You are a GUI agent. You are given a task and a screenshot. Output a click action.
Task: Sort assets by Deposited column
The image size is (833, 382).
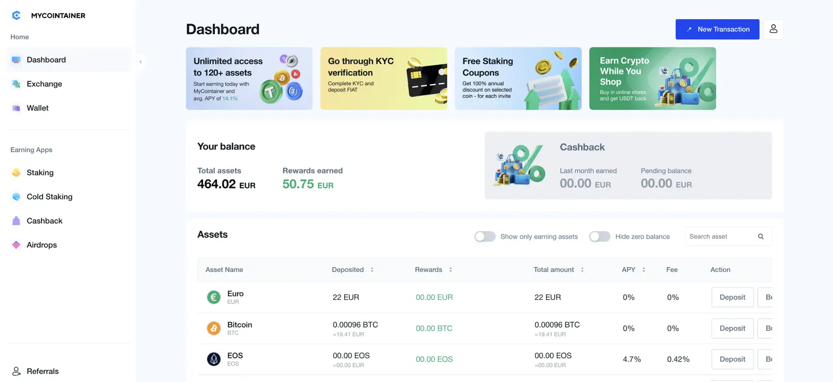[372, 270]
